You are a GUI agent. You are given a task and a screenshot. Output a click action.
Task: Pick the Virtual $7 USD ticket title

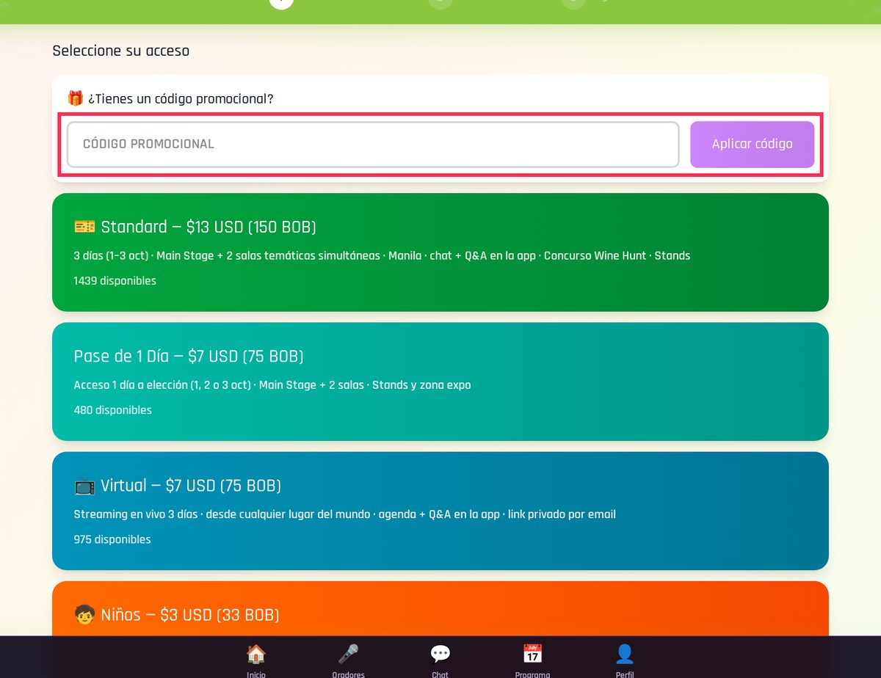coord(191,485)
